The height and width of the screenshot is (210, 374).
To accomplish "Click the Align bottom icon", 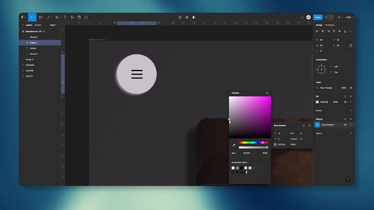I will [345, 31].
